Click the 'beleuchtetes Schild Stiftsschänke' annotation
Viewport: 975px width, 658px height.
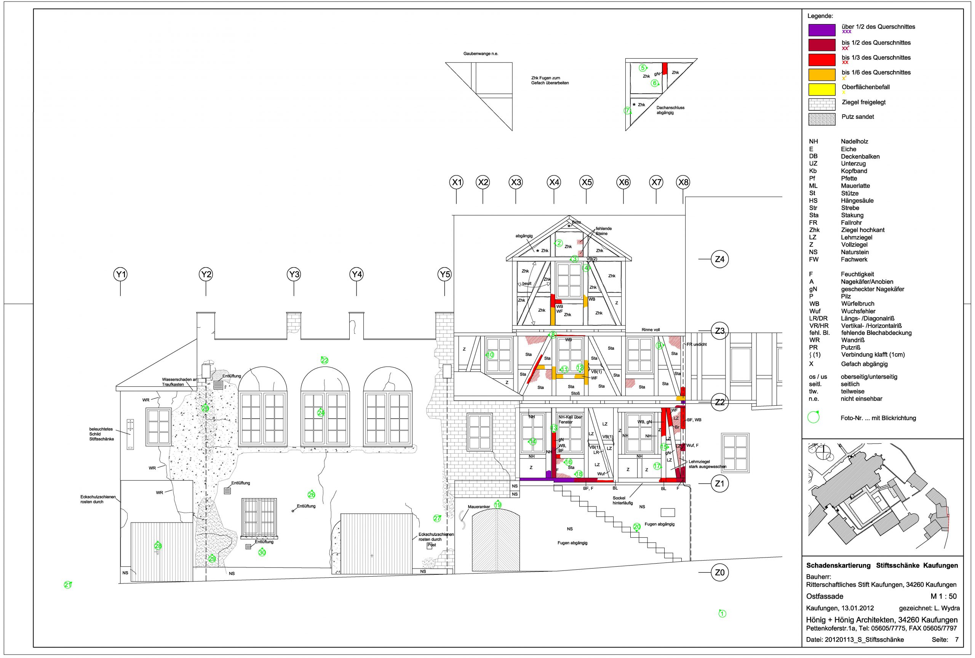point(102,434)
